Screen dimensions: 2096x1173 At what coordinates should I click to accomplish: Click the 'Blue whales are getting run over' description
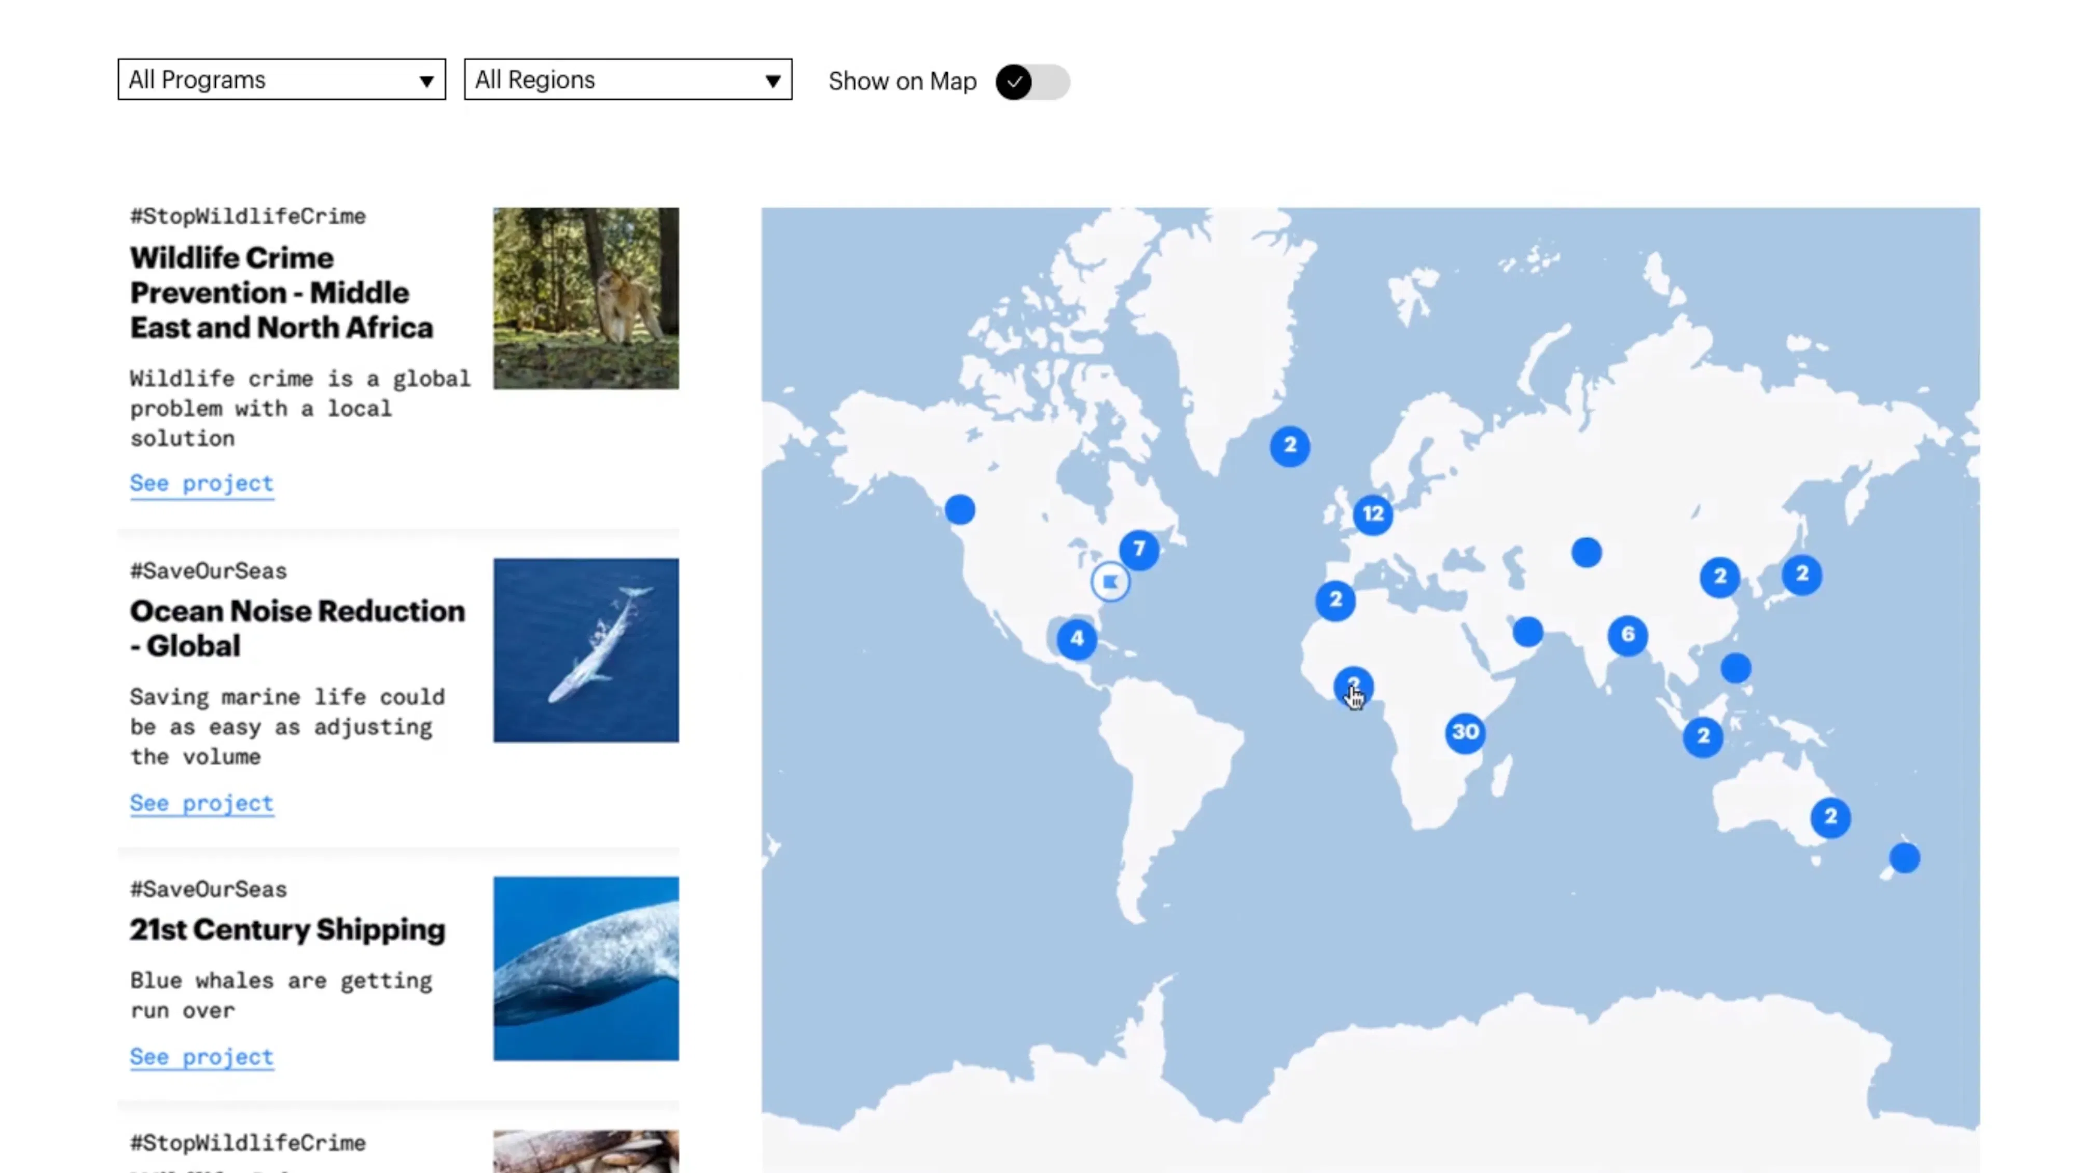282,995
